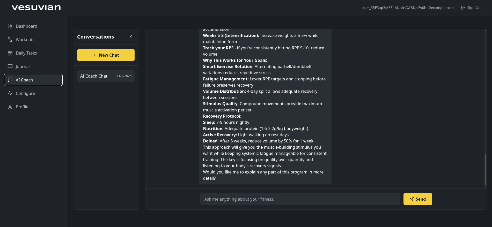This screenshot has height=227, width=492.
Task: Click the Configure activity pulse icon
Action: [x=10, y=93]
